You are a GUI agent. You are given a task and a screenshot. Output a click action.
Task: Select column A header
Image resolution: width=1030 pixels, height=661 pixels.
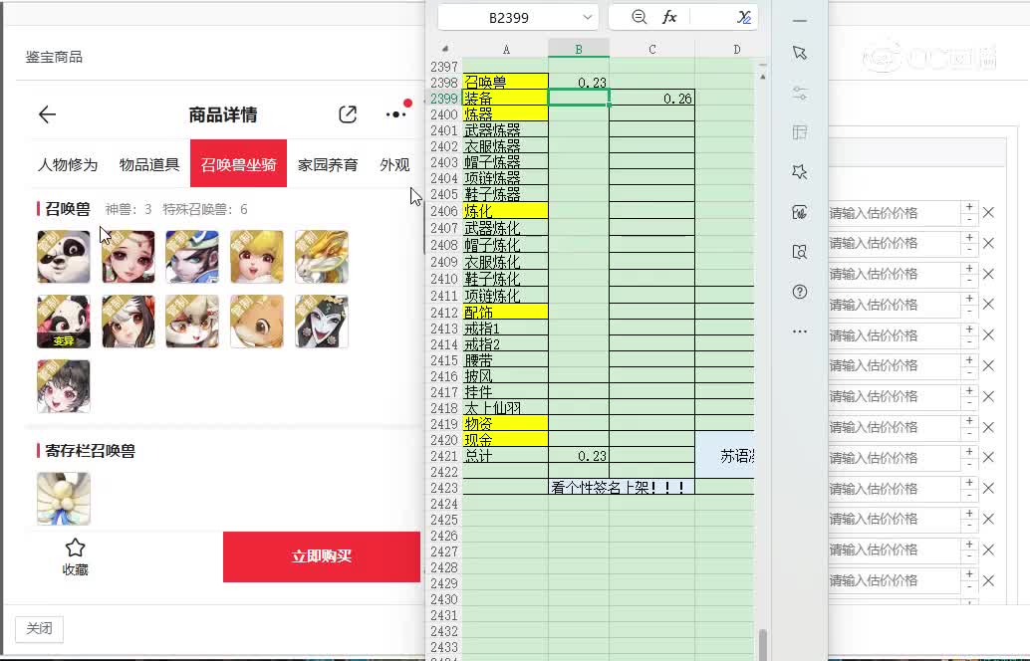tap(506, 49)
